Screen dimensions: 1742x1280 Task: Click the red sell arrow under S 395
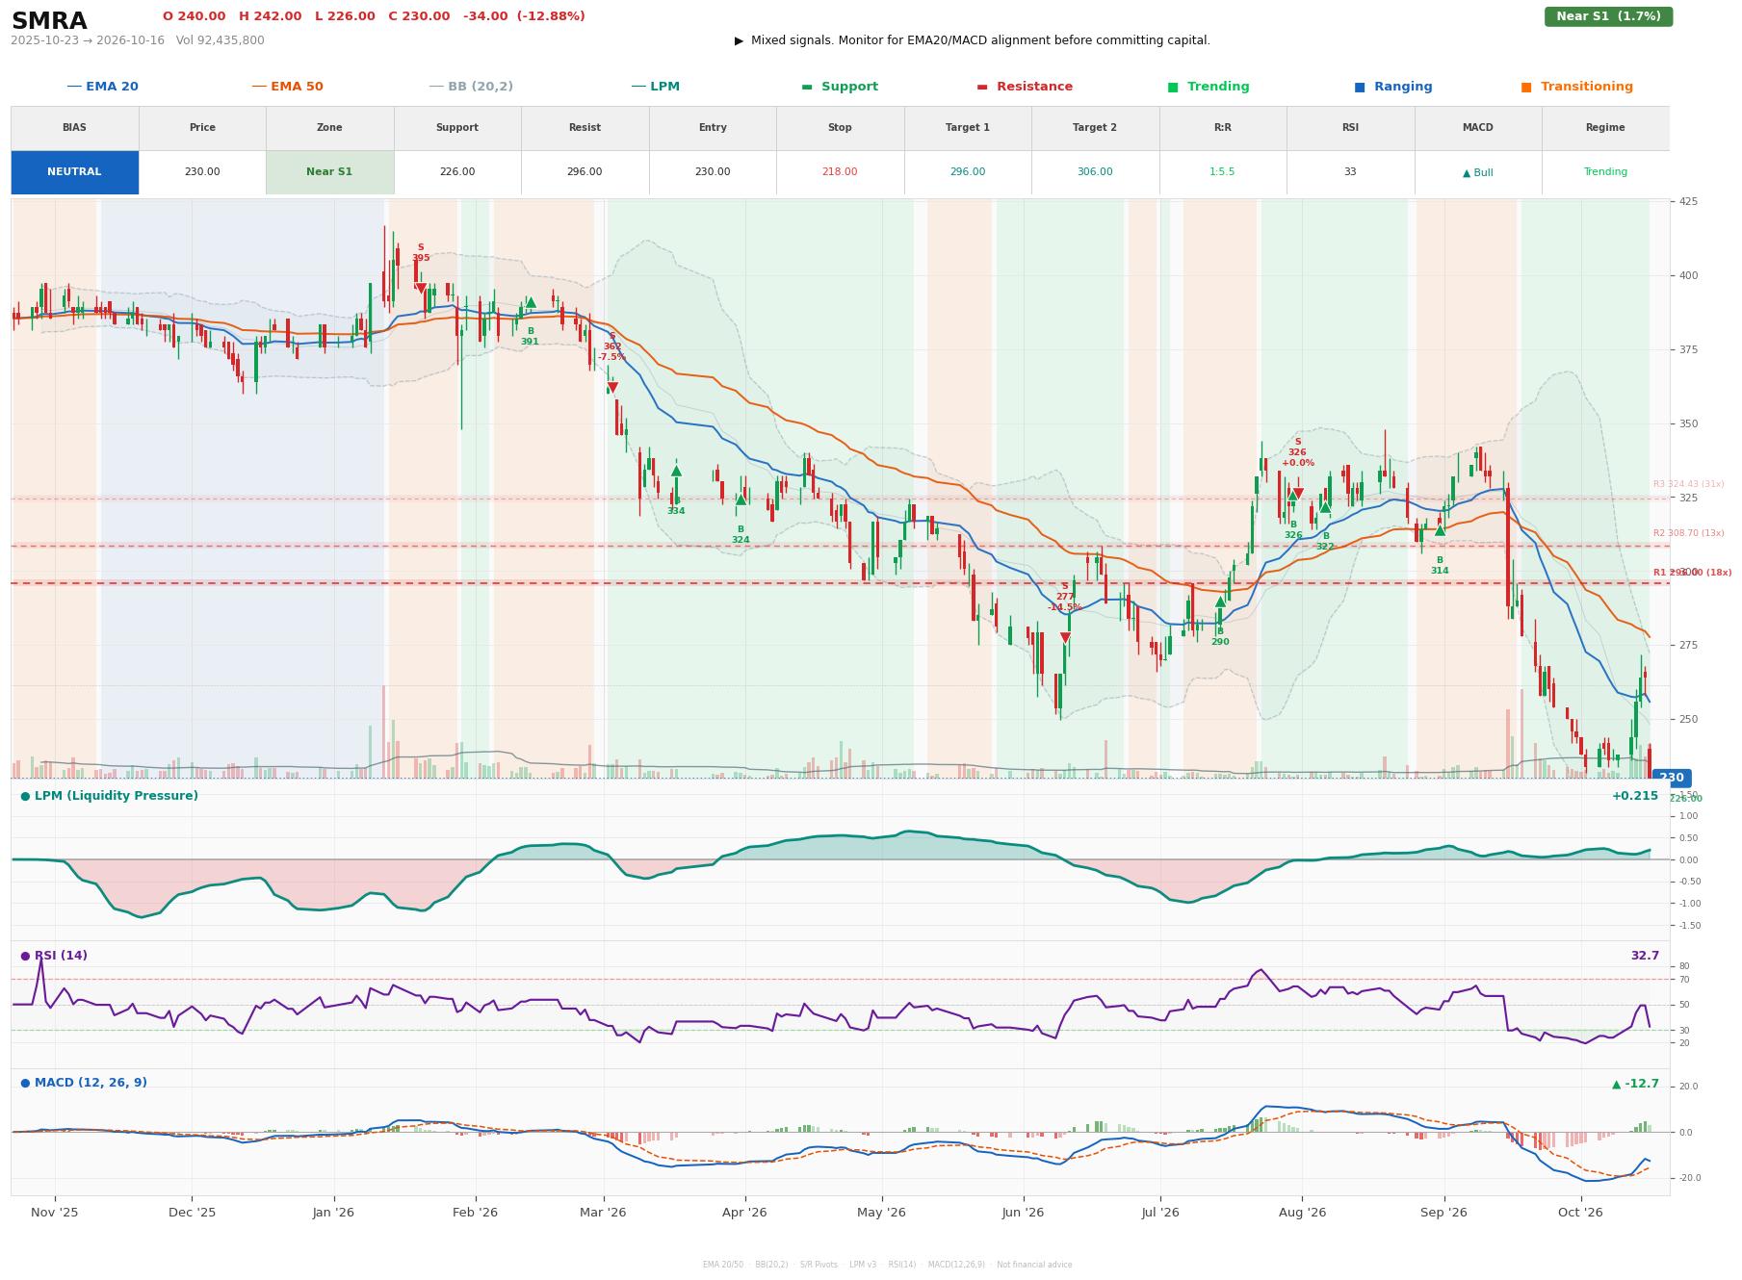(421, 288)
